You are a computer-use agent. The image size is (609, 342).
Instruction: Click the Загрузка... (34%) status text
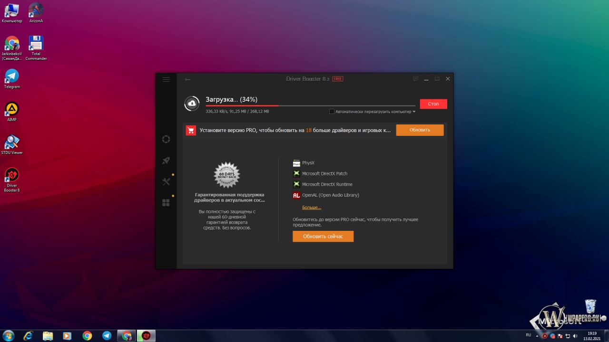[x=232, y=99]
